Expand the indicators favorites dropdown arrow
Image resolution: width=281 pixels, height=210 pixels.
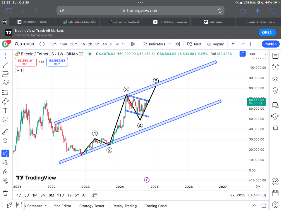170,44
